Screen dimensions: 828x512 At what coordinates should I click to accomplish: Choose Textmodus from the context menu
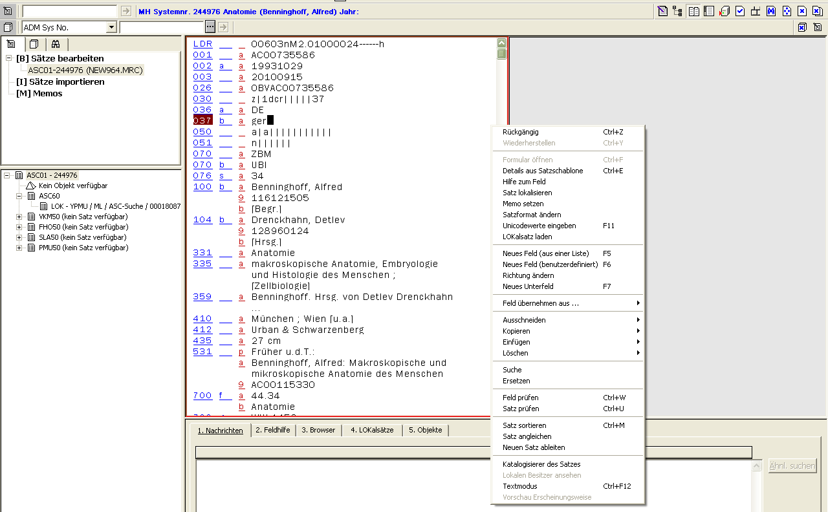click(x=567, y=486)
